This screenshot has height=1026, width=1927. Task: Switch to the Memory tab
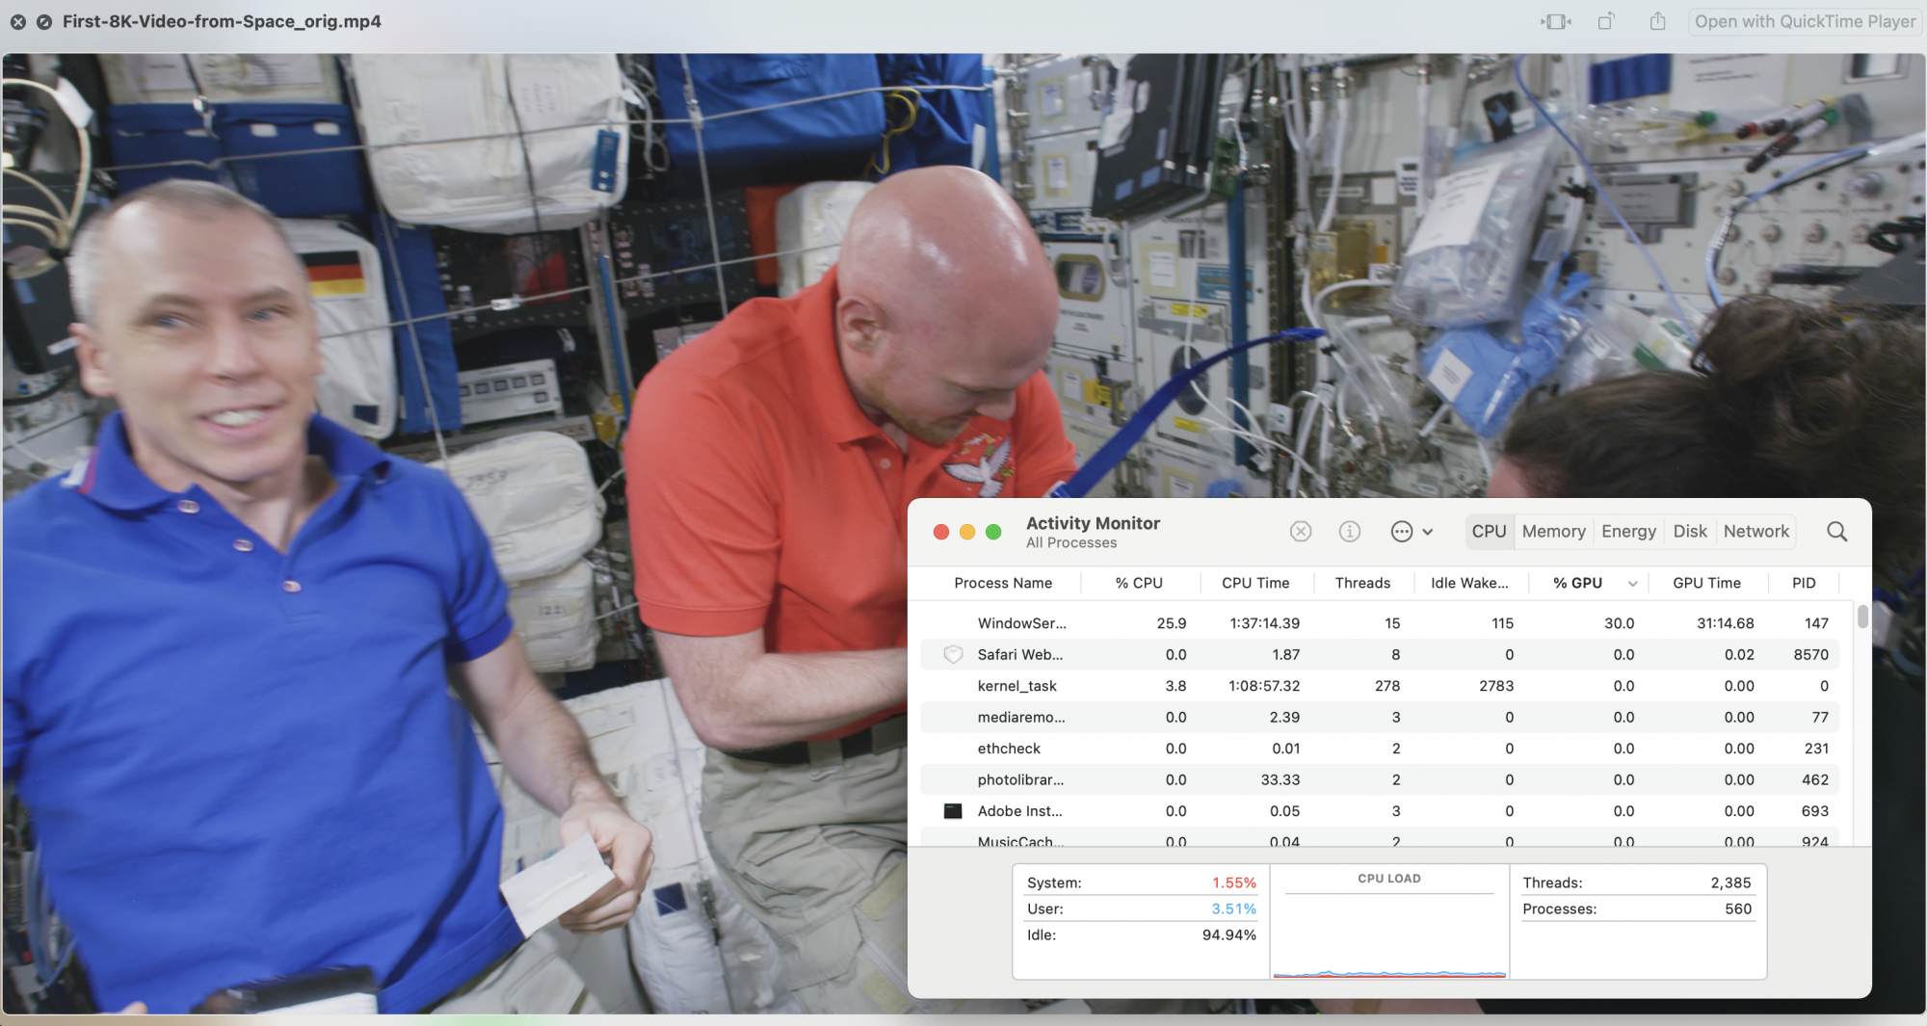[x=1553, y=532]
